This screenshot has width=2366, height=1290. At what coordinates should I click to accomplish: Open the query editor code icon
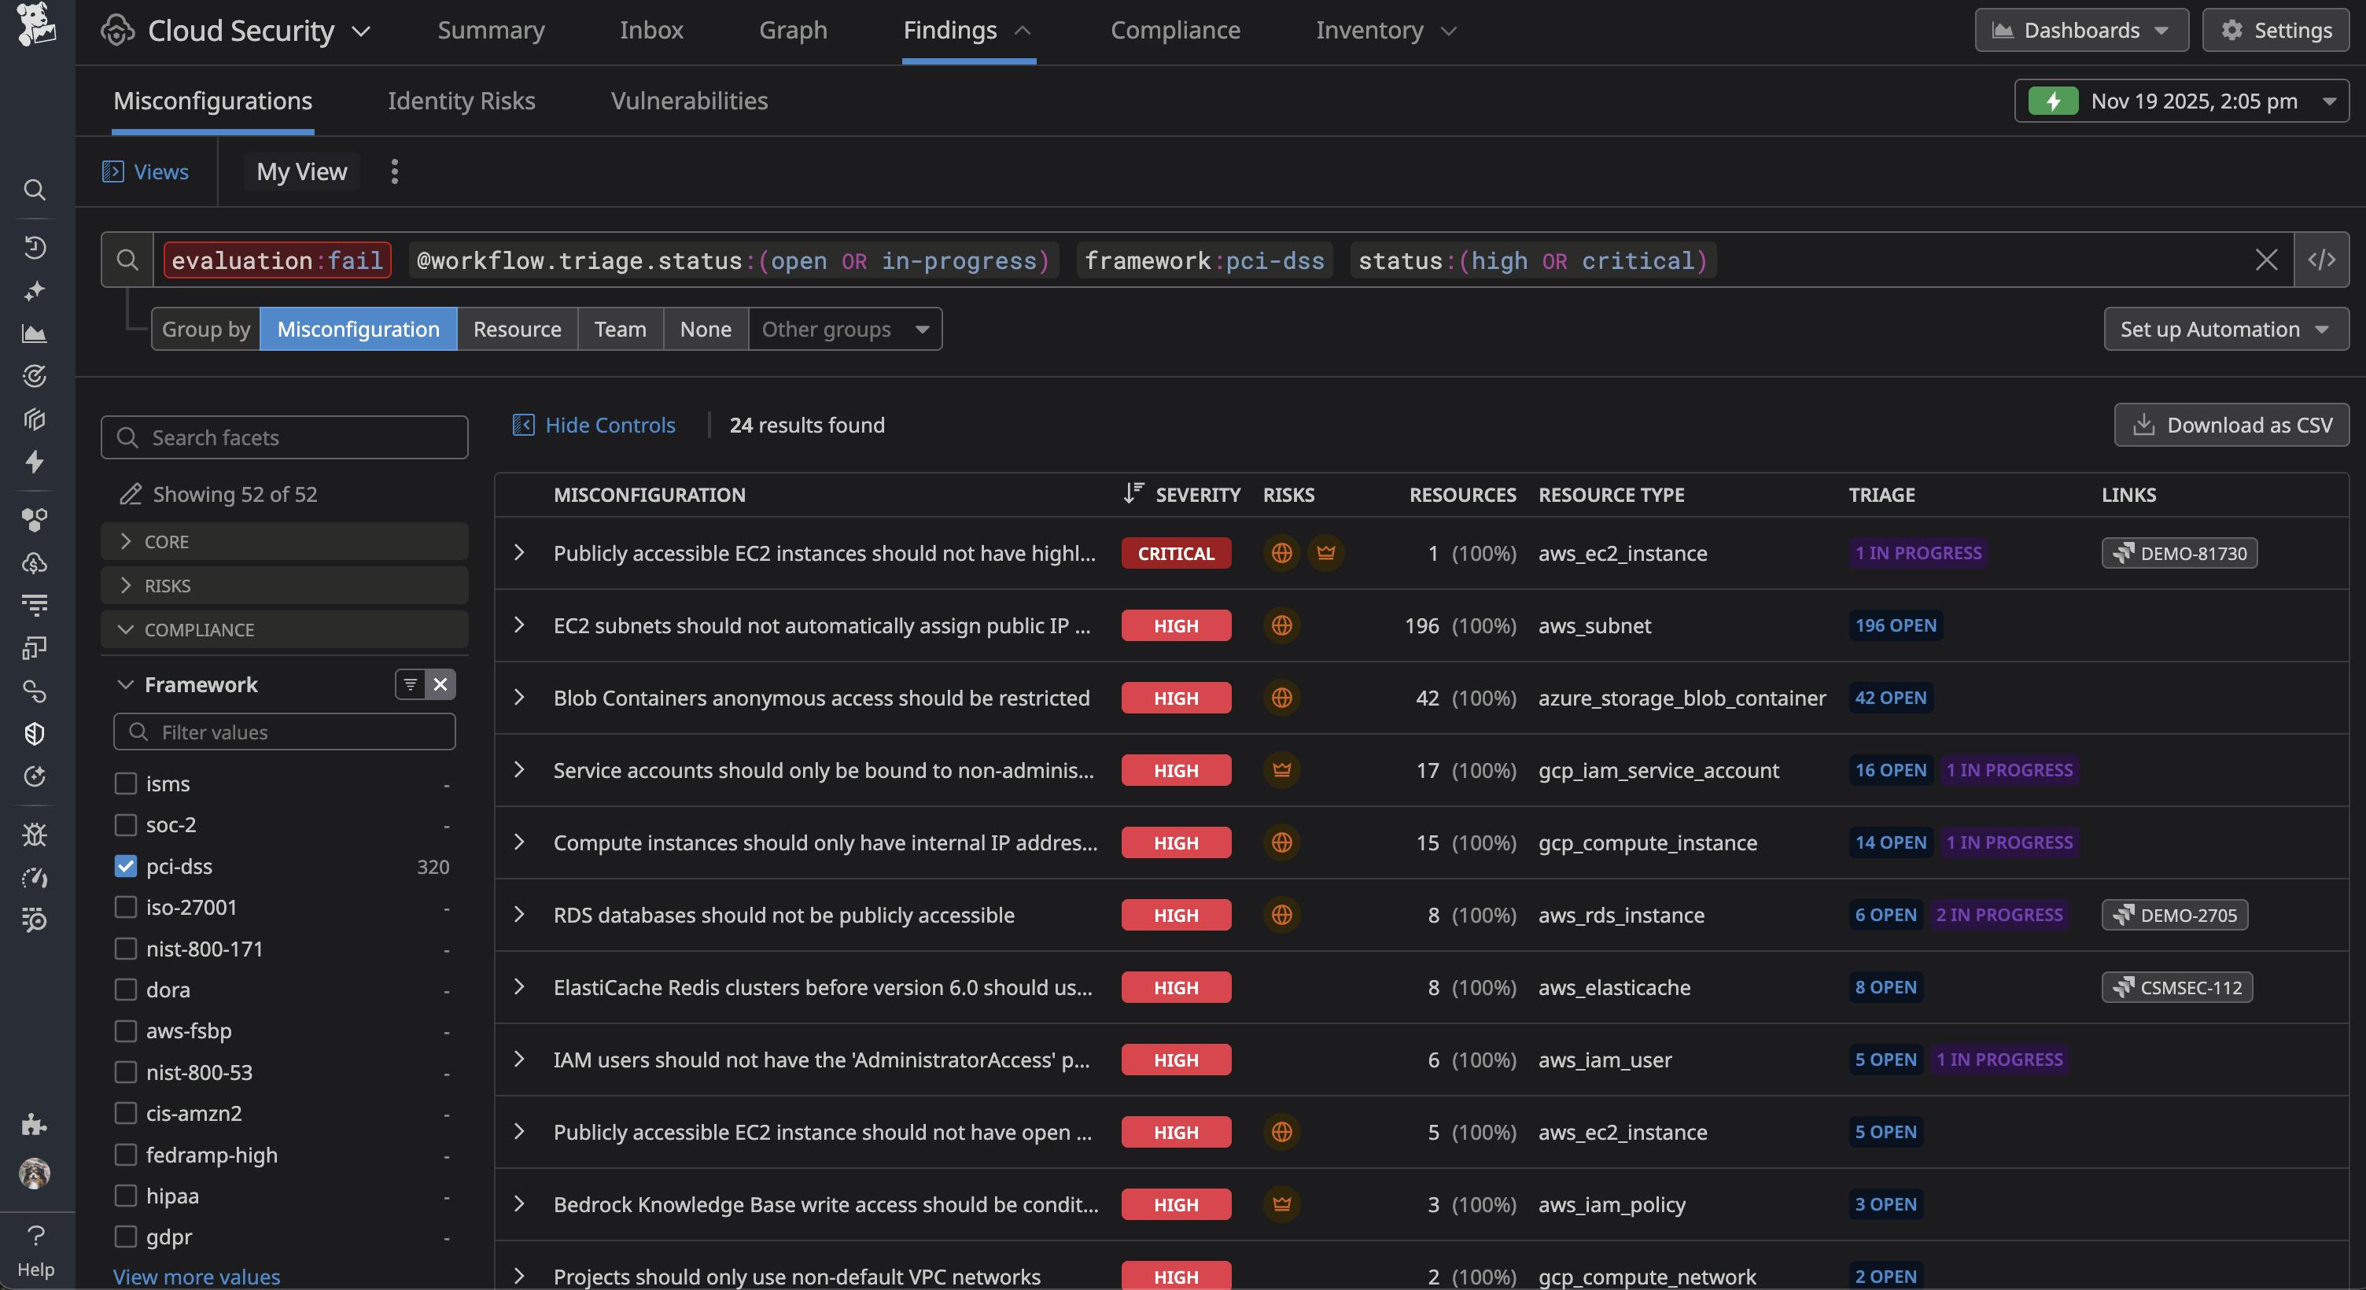click(2323, 260)
